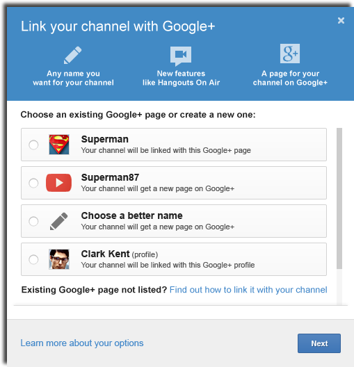Click the Superman87 option title text
This screenshot has width=354, height=367.
(110, 177)
